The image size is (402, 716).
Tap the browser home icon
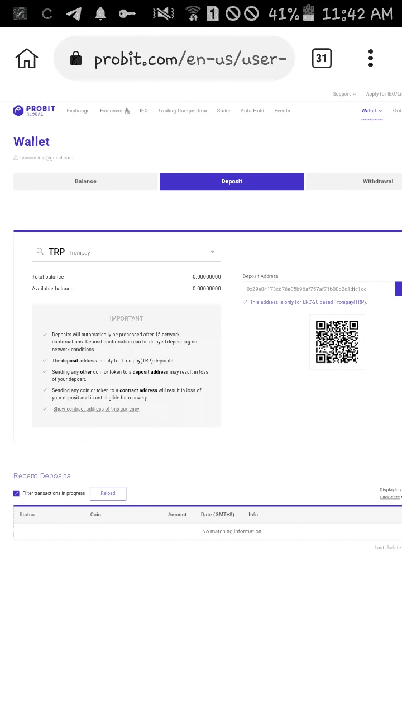click(27, 58)
